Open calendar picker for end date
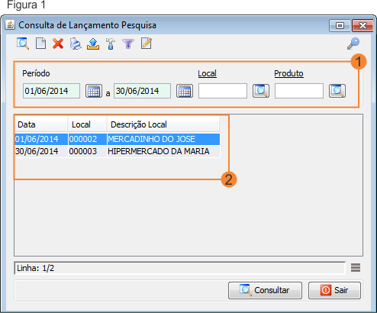Image resolution: width=377 pixels, height=313 pixels. coord(185,91)
